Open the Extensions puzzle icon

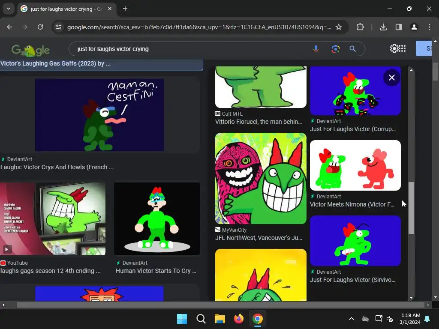pyautogui.click(x=360, y=27)
